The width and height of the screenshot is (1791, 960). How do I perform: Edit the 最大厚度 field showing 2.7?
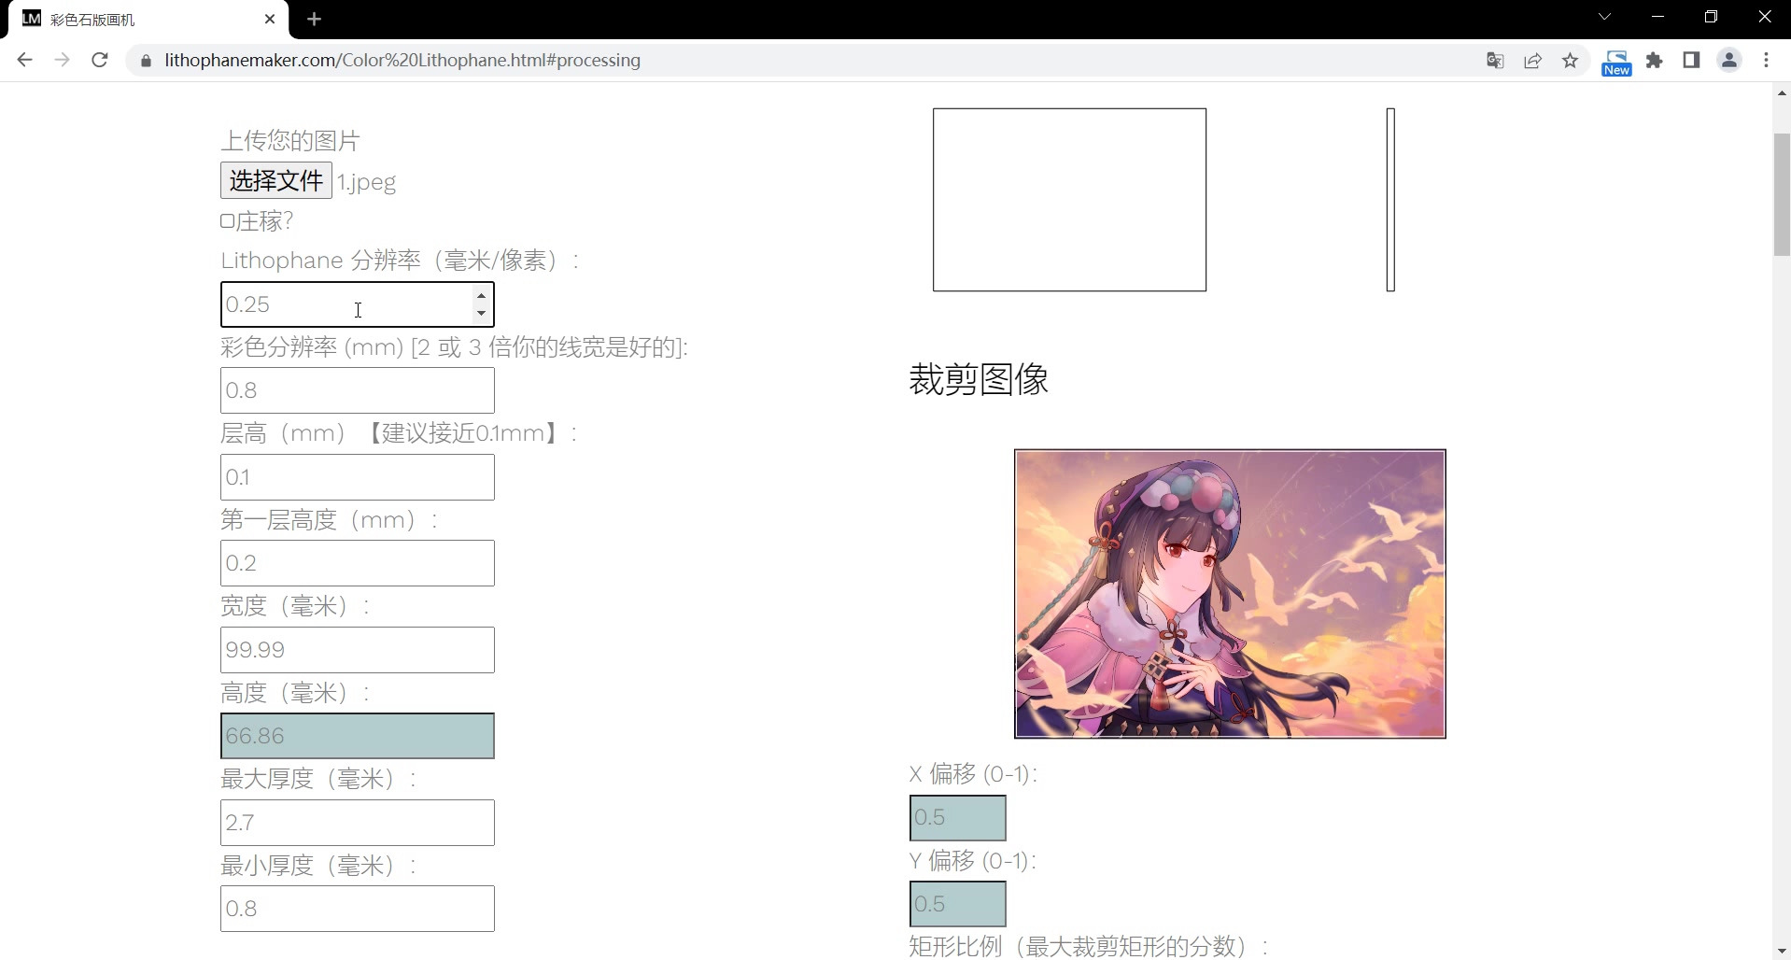[358, 823]
